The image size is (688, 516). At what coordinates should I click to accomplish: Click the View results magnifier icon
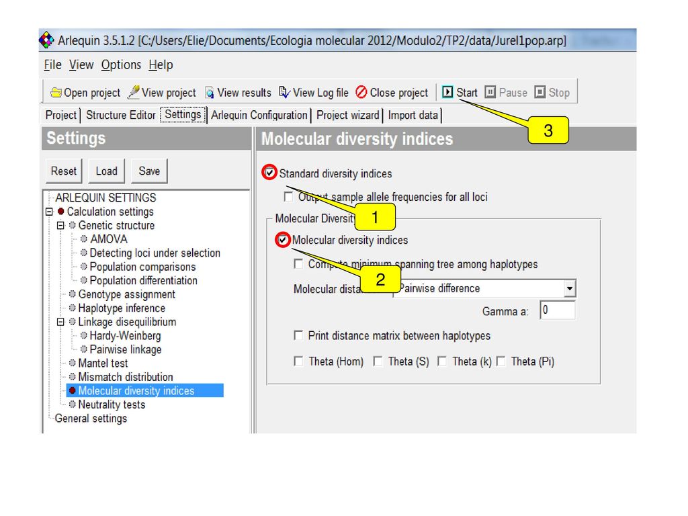(210, 93)
